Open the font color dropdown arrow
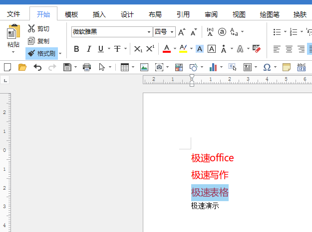This screenshot has width=312, height=232. click(175, 49)
